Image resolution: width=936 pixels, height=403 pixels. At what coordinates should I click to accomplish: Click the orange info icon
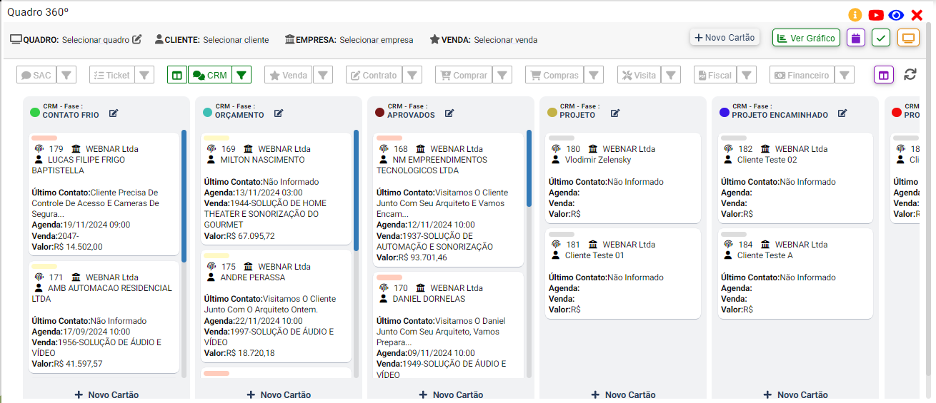(855, 15)
